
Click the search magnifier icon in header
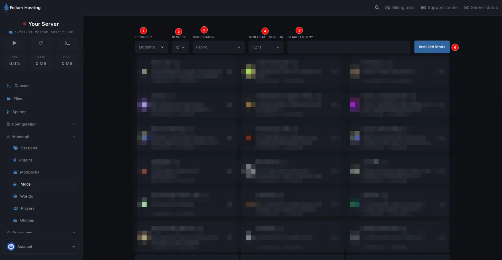377,8
